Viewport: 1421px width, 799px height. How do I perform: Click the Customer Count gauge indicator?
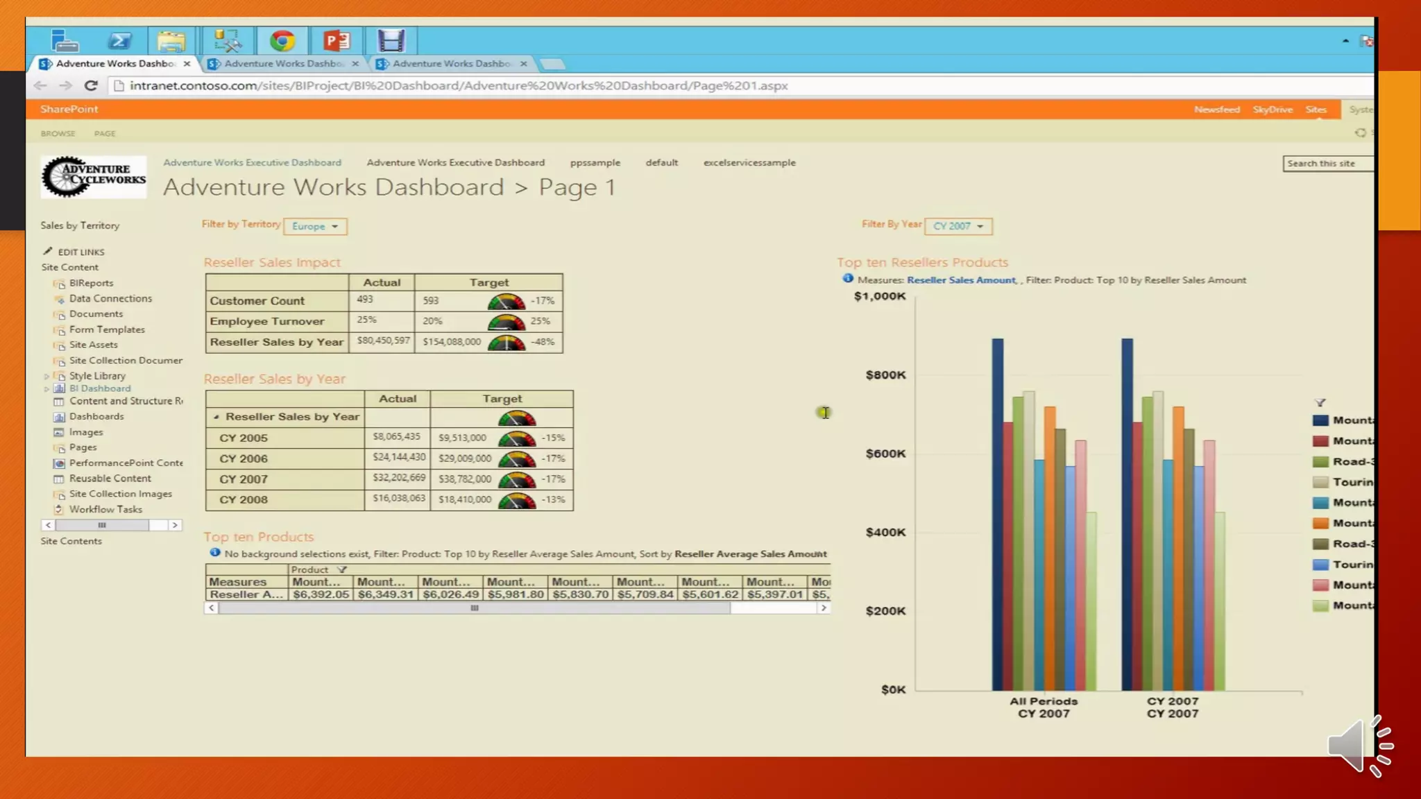[x=507, y=301]
